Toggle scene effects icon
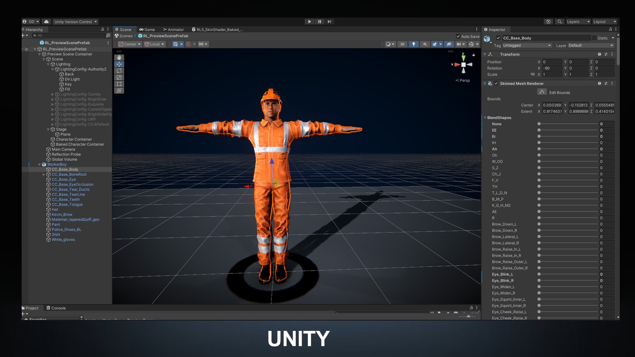635x357 pixels. [435, 44]
